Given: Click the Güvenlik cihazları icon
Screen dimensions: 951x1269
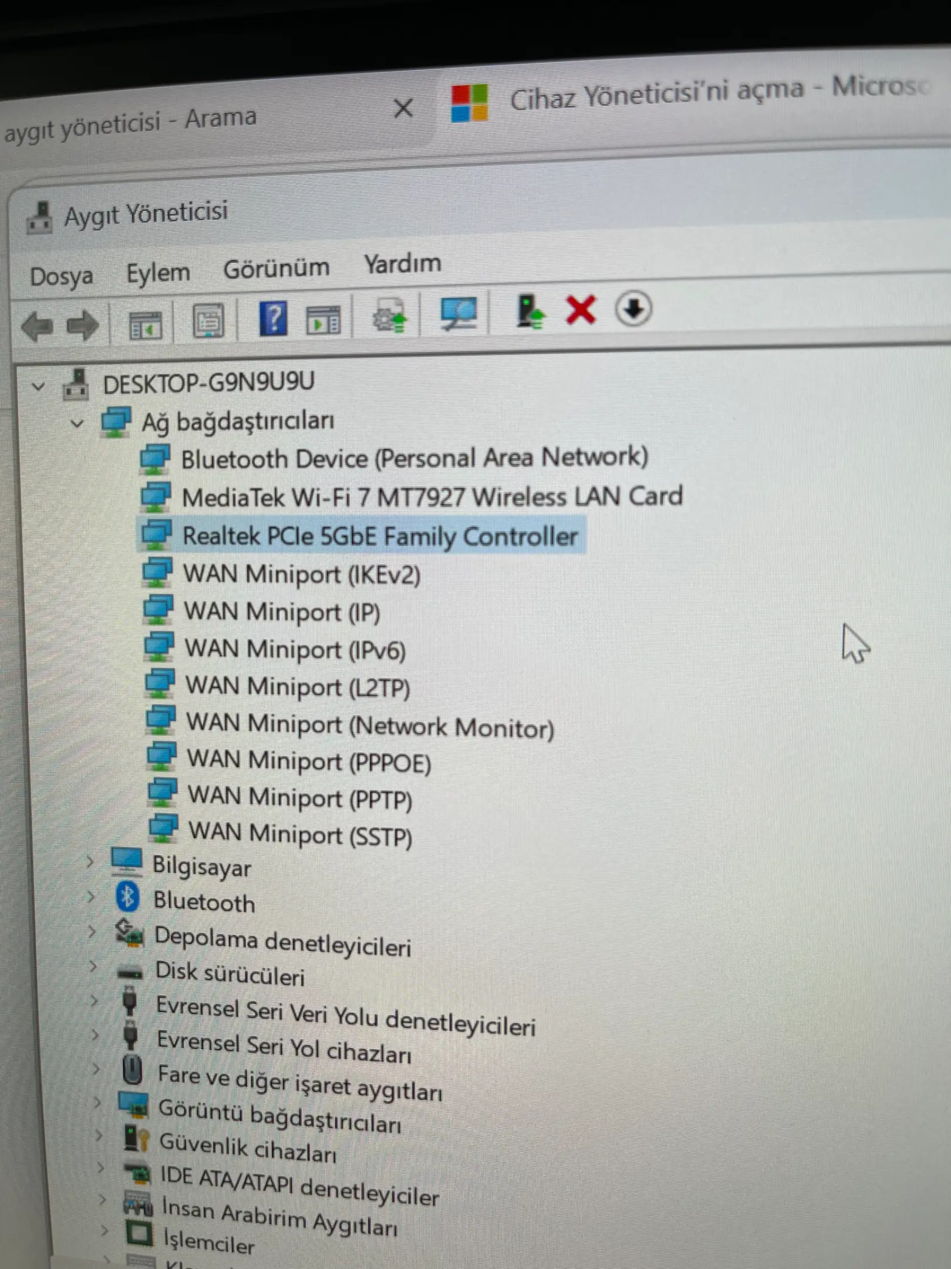Looking at the screenshot, I should [x=137, y=1138].
